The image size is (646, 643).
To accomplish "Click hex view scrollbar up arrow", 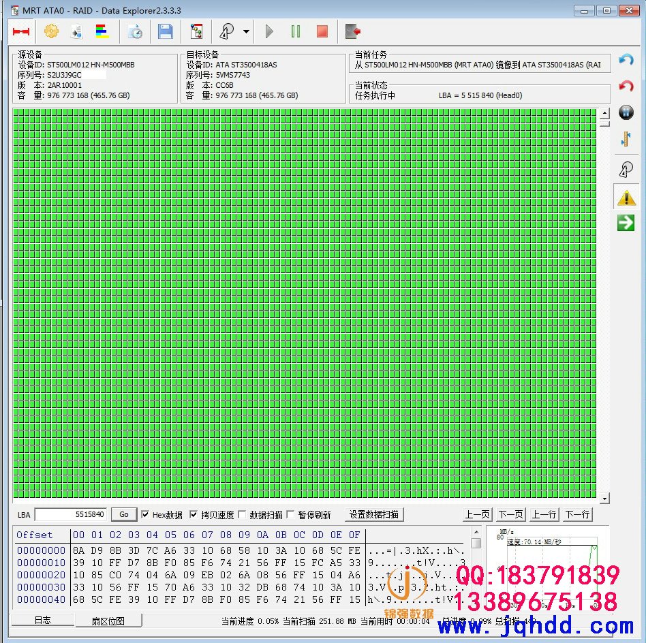I will point(476,532).
